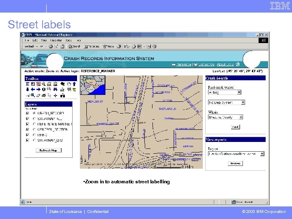Pan the map east with right arrow
The height and width of the screenshot is (219, 292).
click(x=39, y=89)
